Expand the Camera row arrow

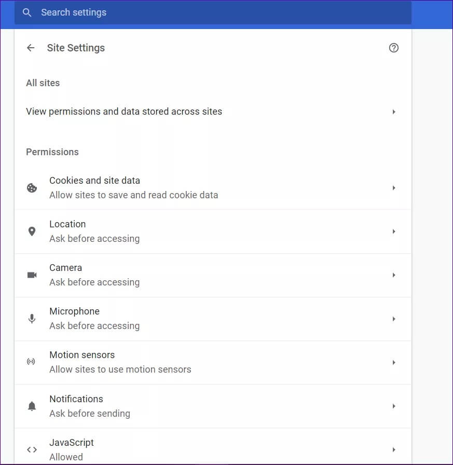pyautogui.click(x=394, y=275)
